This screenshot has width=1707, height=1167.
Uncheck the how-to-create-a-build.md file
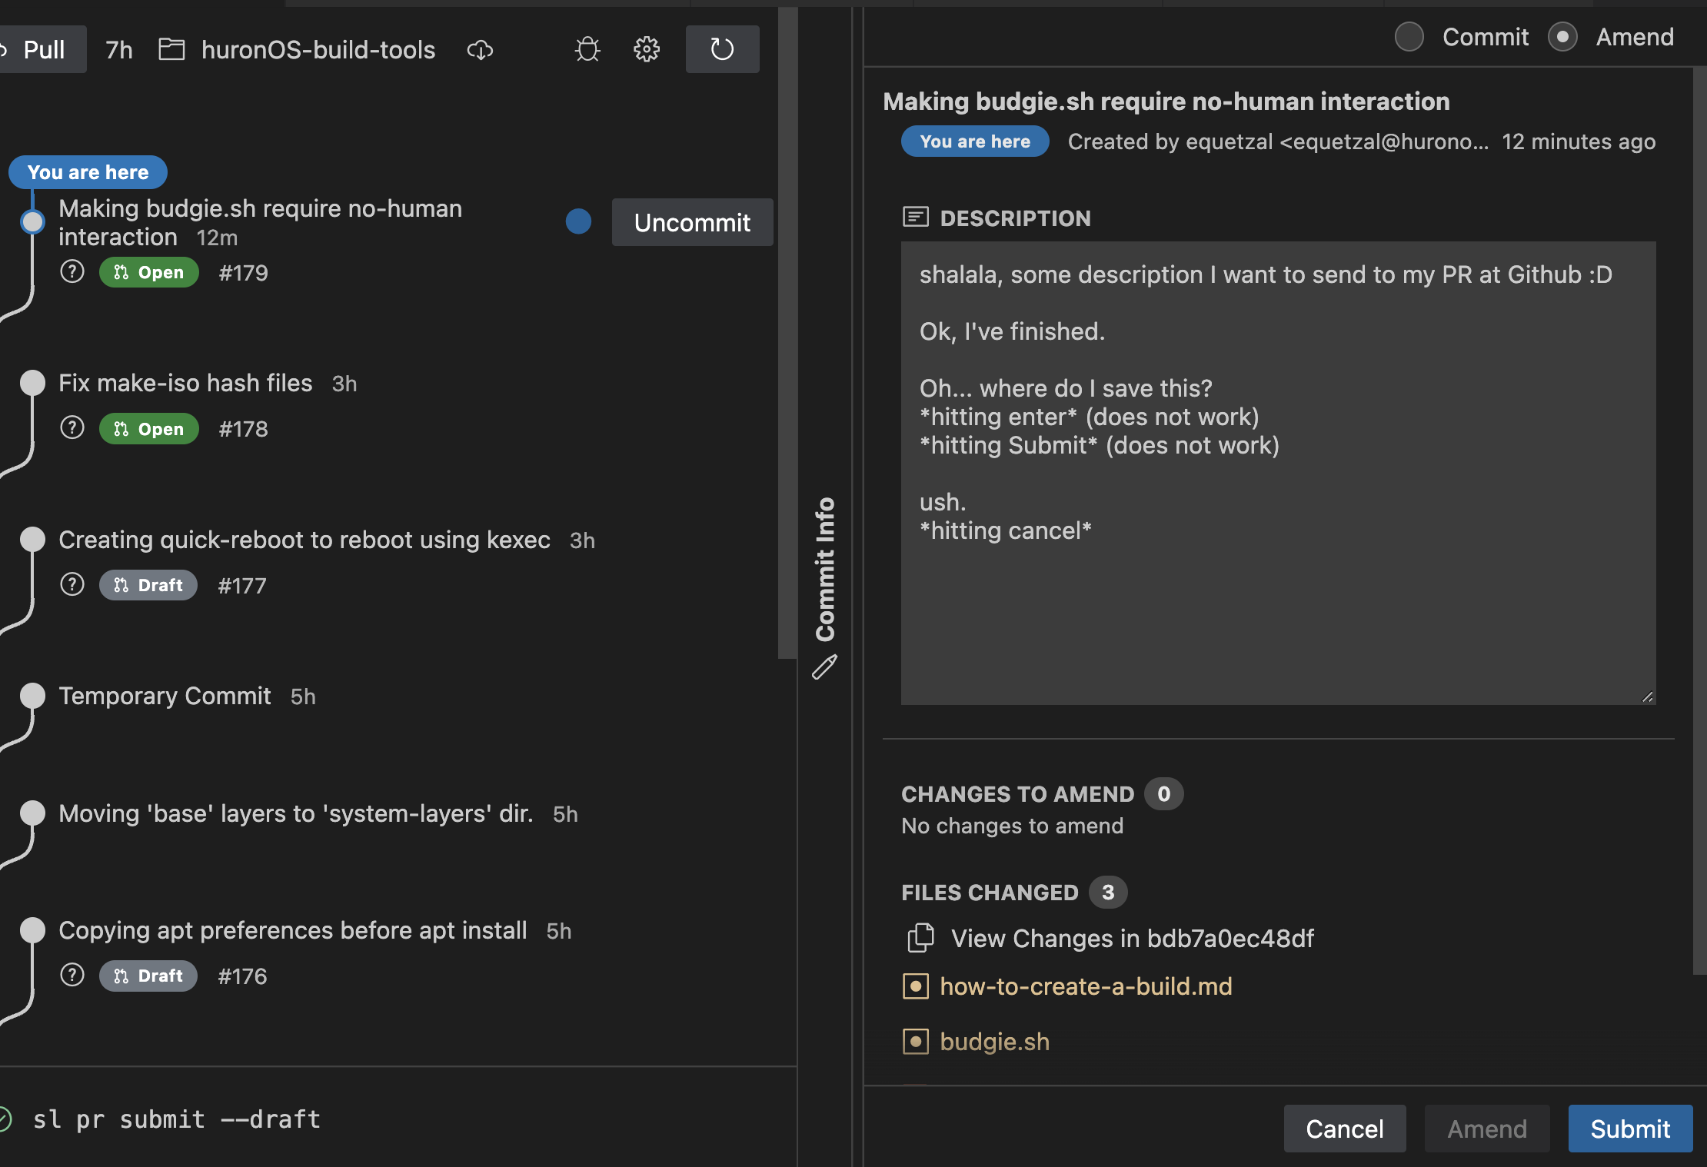(x=915, y=986)
